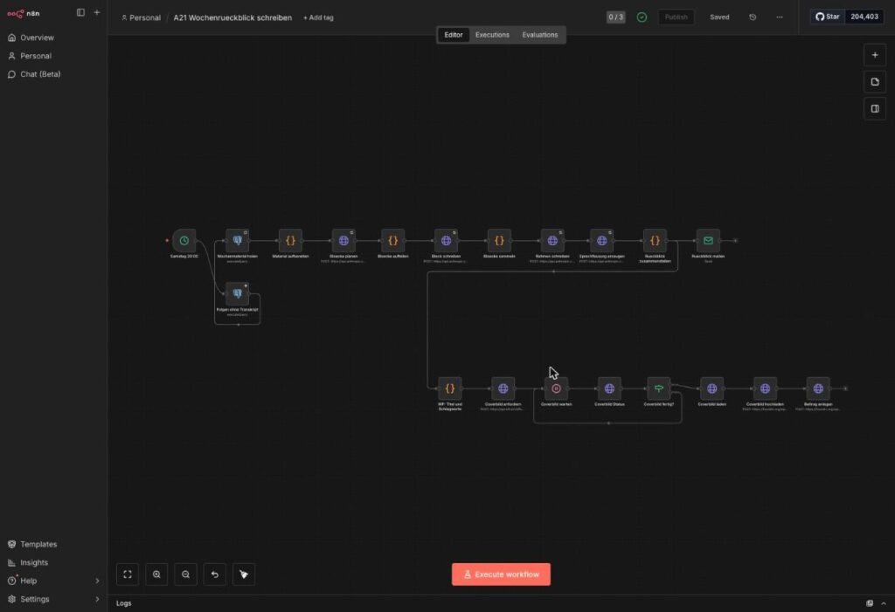
Task: Expand the Help submenu
Action: (x=97, y=581)
